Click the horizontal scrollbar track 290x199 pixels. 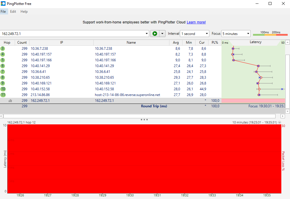click(x=139, y=116)
